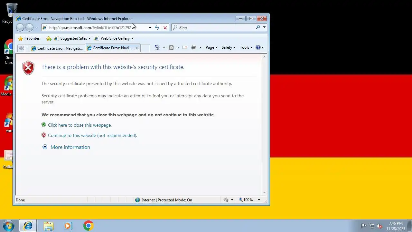Screen dimensions: 412x232
Task: Click the search magnifier icon
Action: pos(258,27)
